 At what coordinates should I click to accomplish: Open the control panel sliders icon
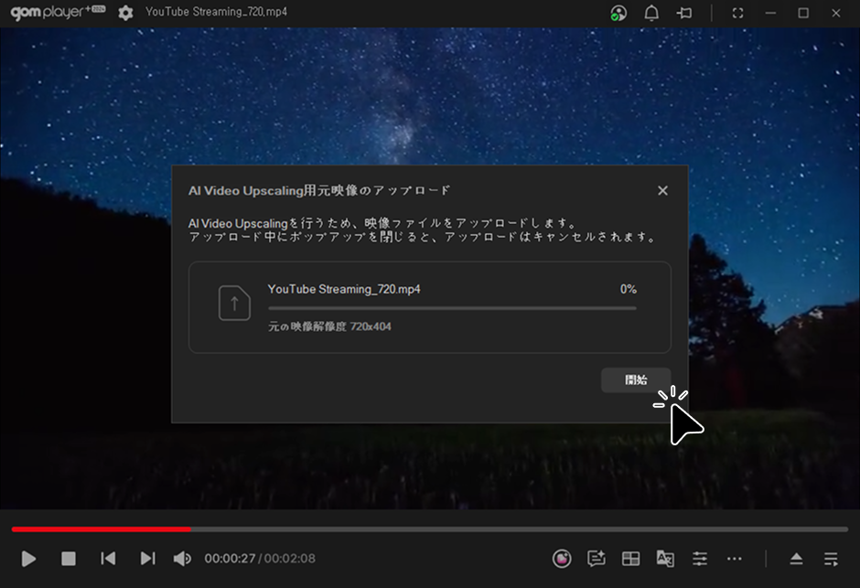point(700,558)
